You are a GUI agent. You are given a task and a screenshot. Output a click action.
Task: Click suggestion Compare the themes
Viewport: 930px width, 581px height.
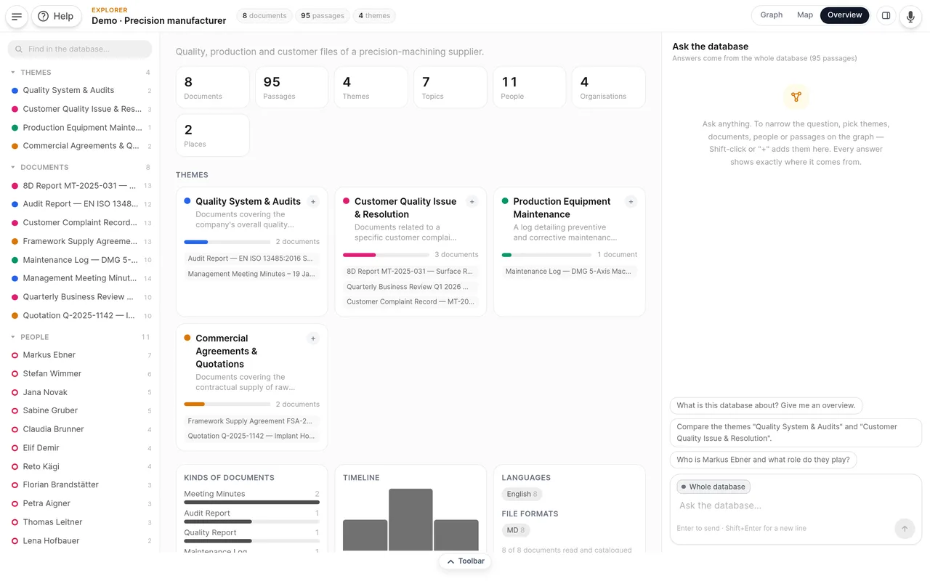(796, 433)
